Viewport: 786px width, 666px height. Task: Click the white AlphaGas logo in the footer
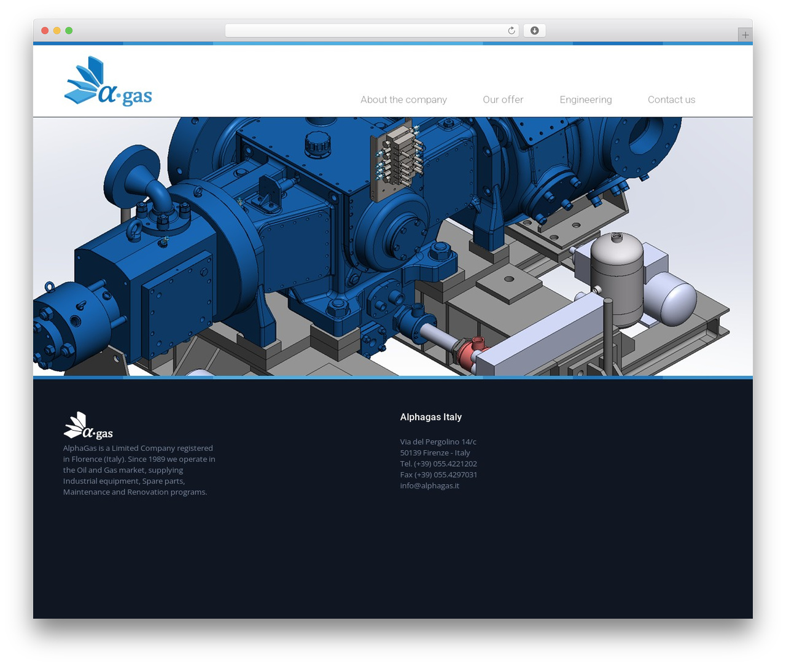click(x=88, y=426)
